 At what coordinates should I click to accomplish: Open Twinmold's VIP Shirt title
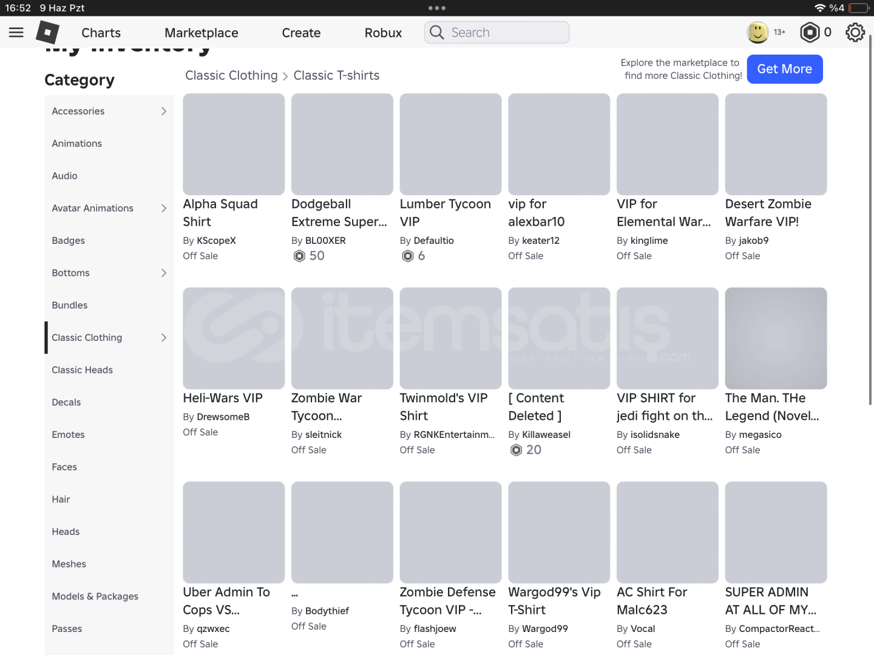click(x=444, y=407)
